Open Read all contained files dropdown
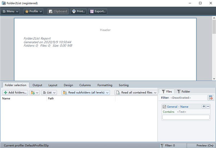216x148 pixels. (136, 93)
